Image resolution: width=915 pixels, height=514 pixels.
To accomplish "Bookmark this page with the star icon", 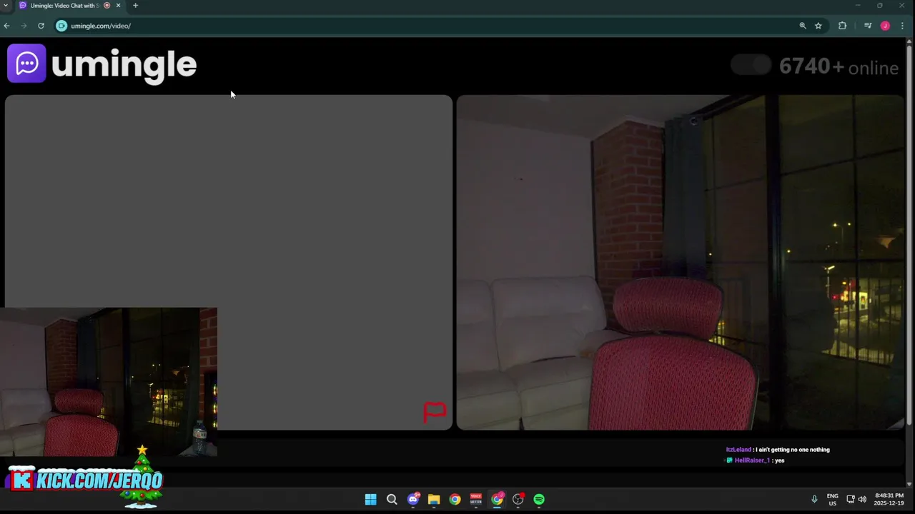I will coord(818,26).
